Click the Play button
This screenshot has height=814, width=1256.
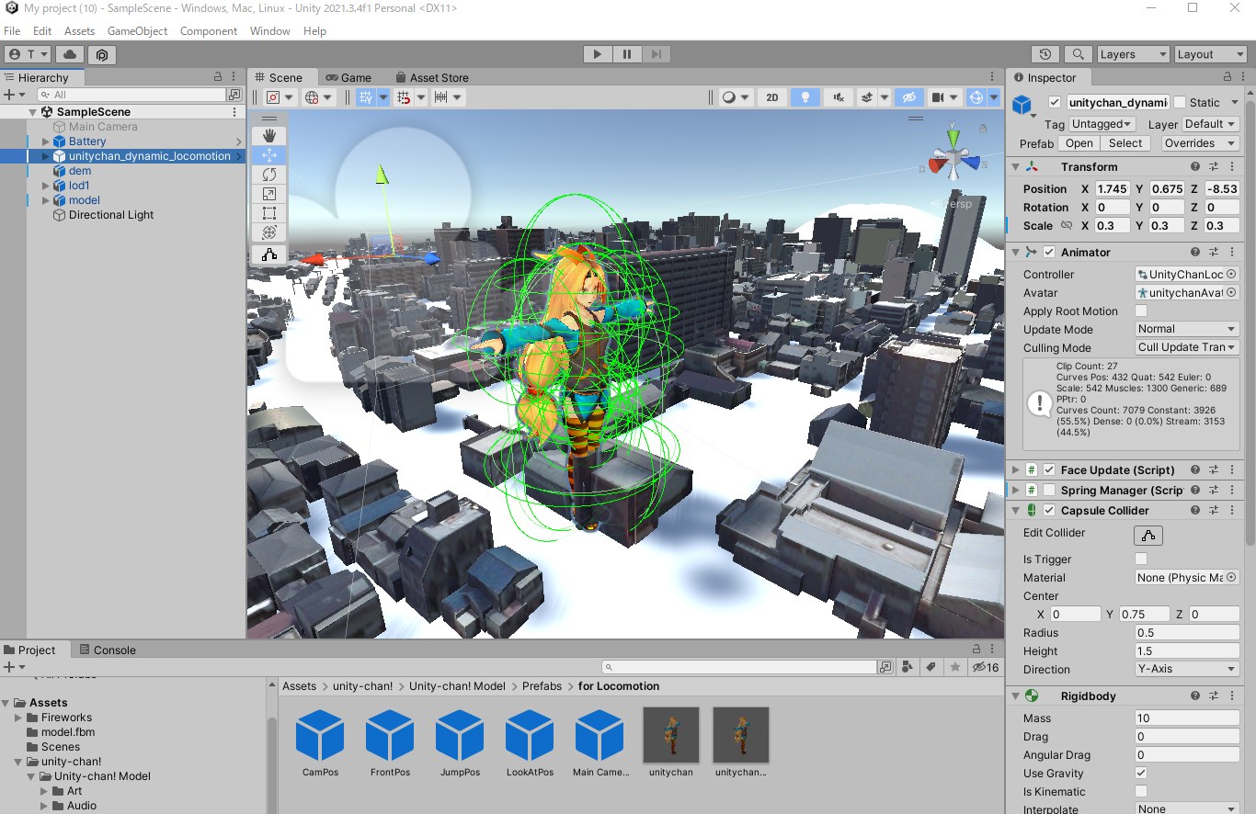coord(598,54)
